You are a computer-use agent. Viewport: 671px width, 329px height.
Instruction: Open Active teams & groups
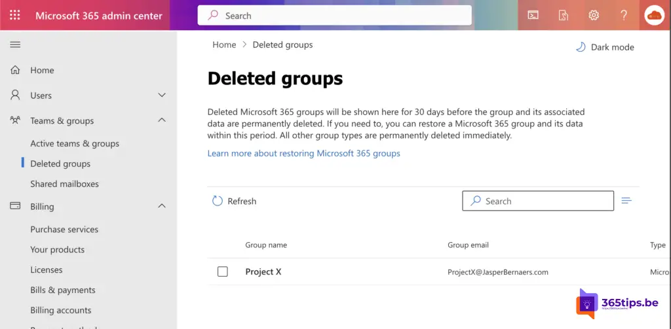(75, 143)
